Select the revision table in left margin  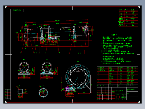(8, 94)
